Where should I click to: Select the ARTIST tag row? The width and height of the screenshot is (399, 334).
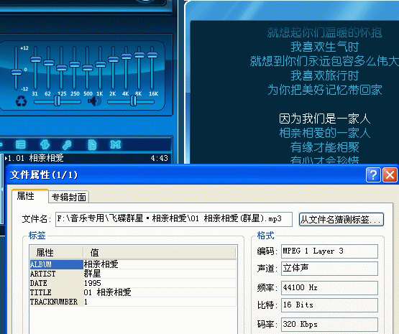133,274
